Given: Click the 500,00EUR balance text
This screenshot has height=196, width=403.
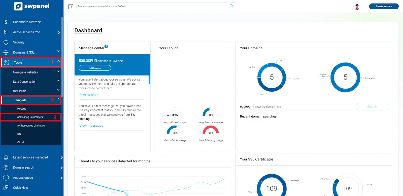Looking at the screenshot, I should (x=101, y=61).
